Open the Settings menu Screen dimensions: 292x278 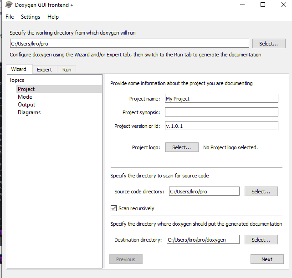click(x=31, y=17)
